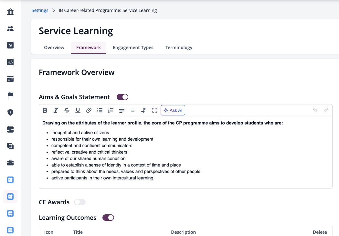Click the Ask AI button
339x236 pixels.
173,110
